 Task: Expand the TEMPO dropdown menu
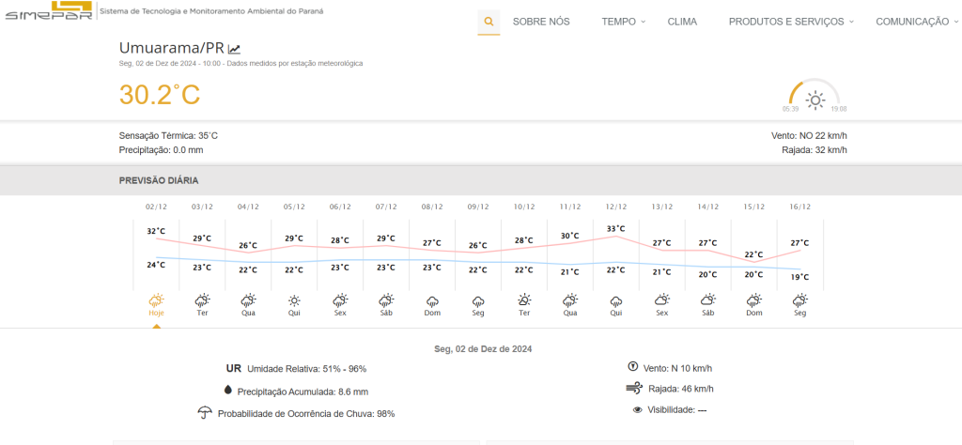tap(624, 22)
